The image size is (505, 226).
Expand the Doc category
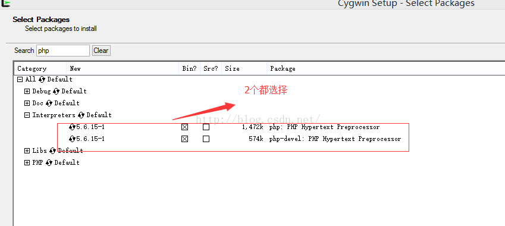[x=27, y=103]
